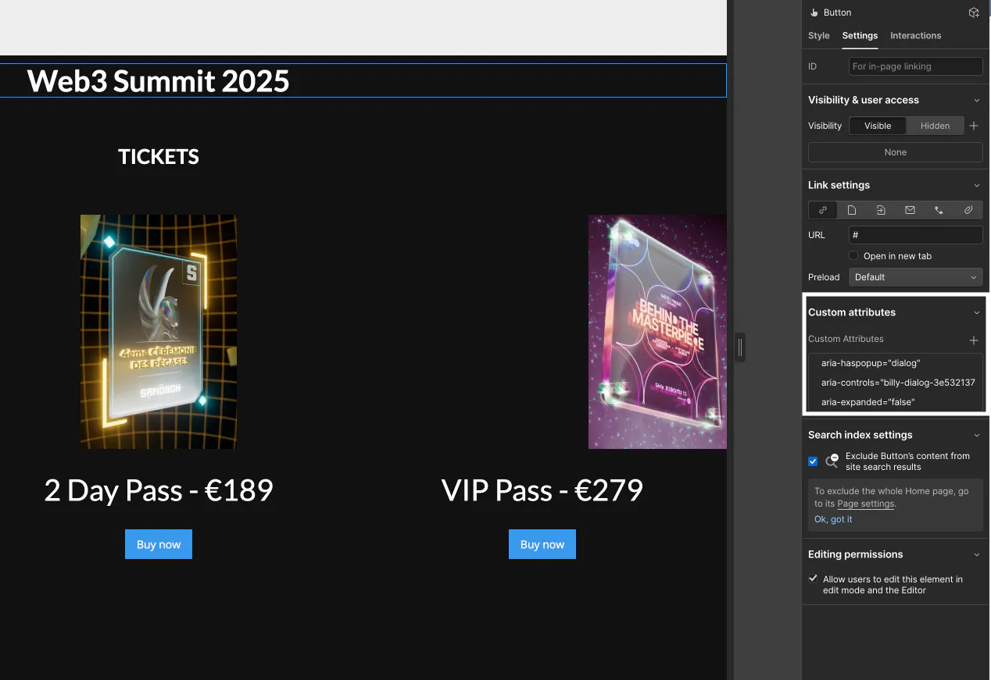Collapse the Link settings section
Viewport: 991px width, 680px height.
point(976,185)
